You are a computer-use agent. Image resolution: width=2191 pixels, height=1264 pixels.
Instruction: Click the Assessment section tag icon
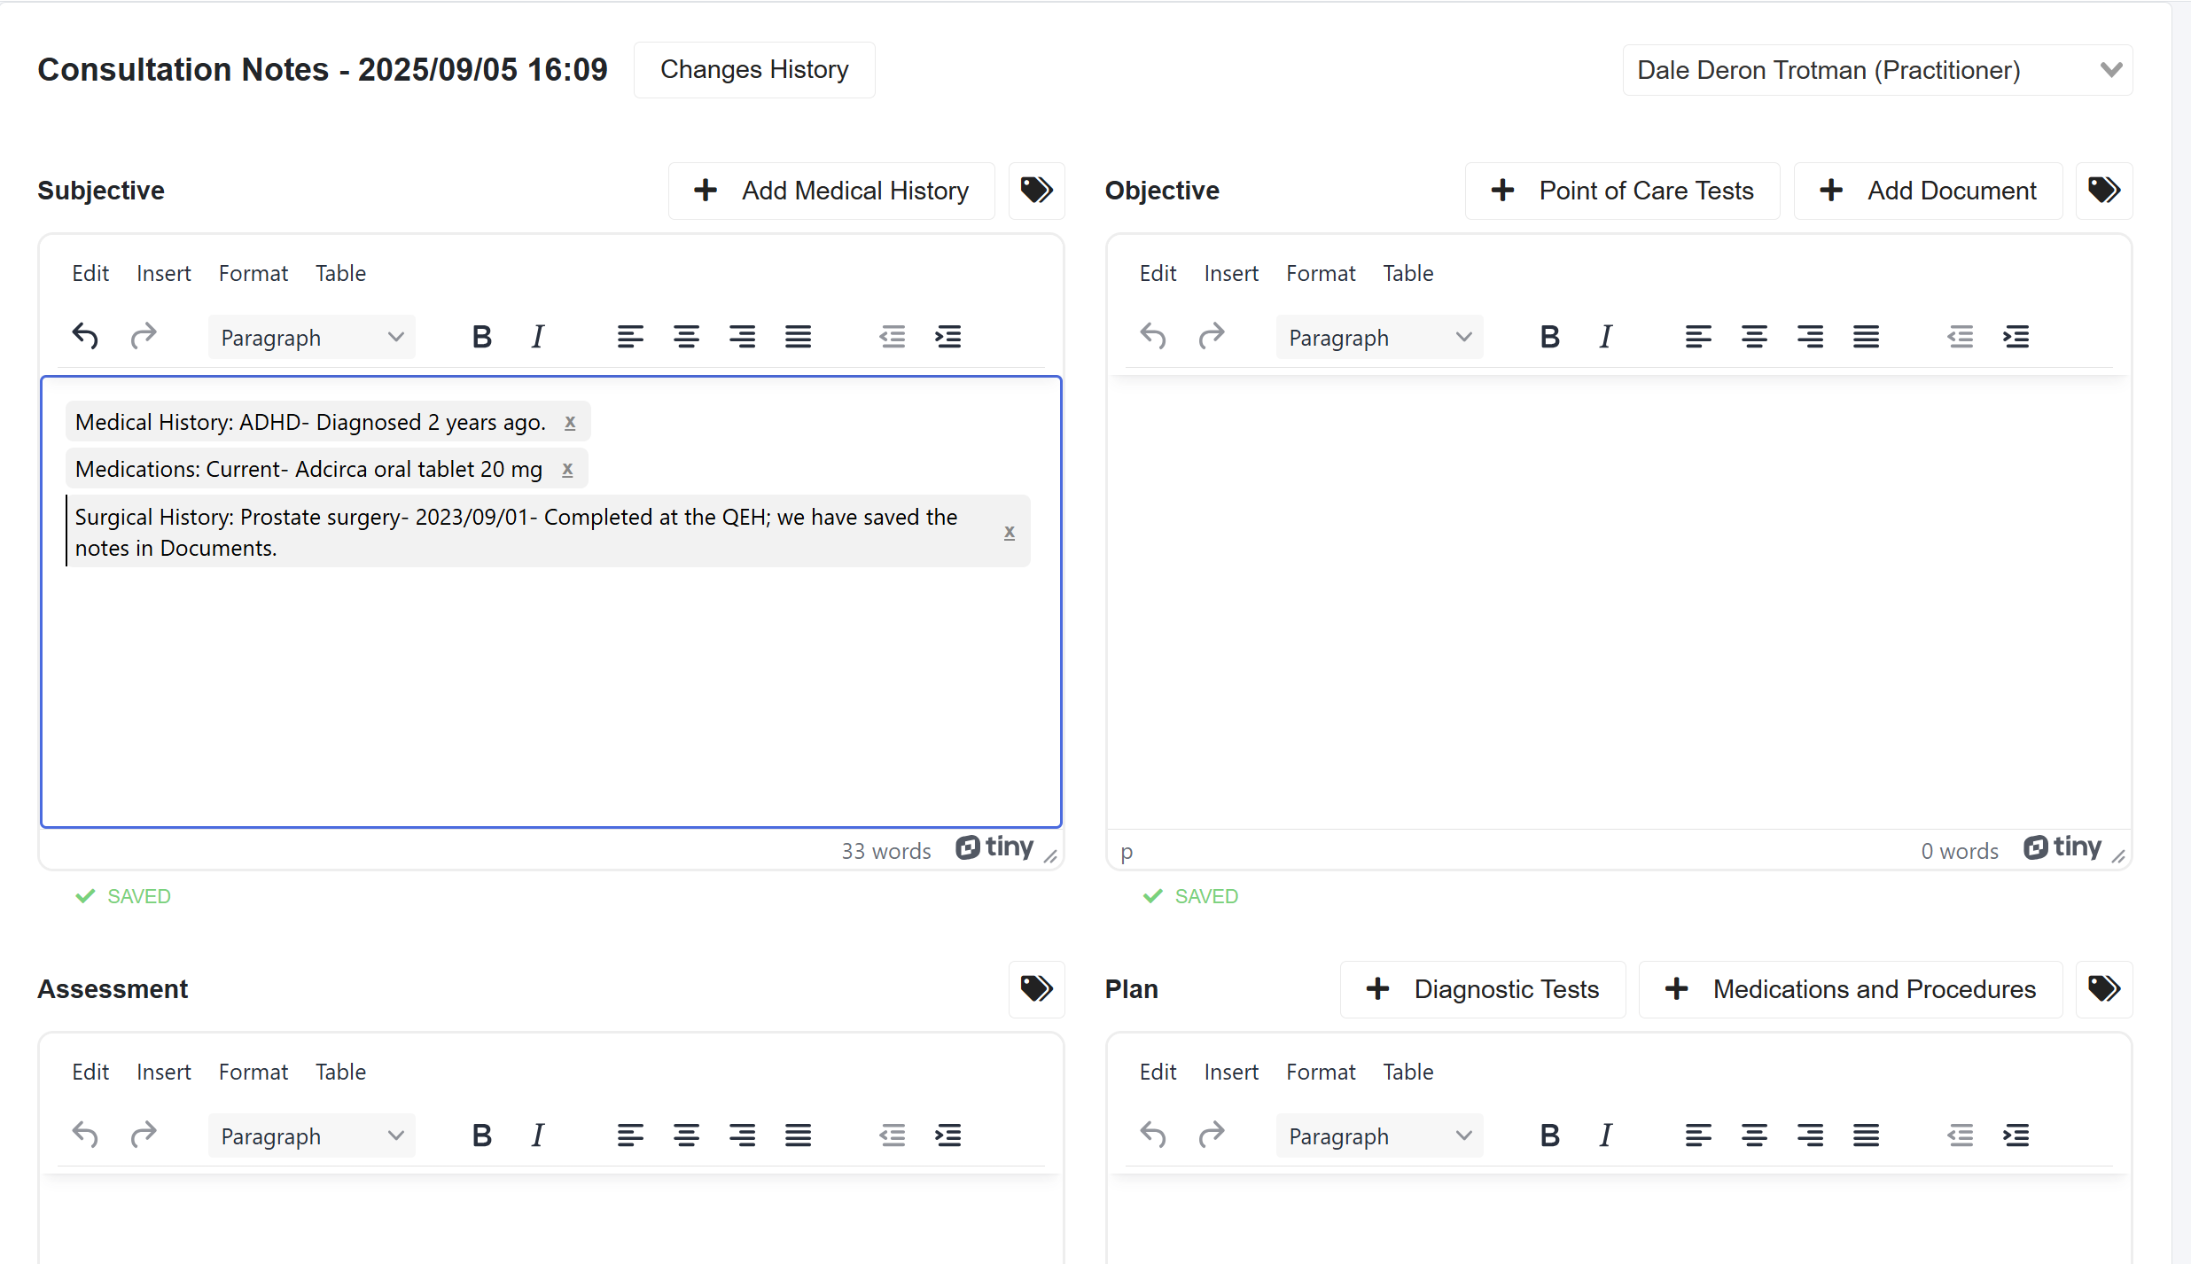pyautogui.click(x=1036, y=989)
